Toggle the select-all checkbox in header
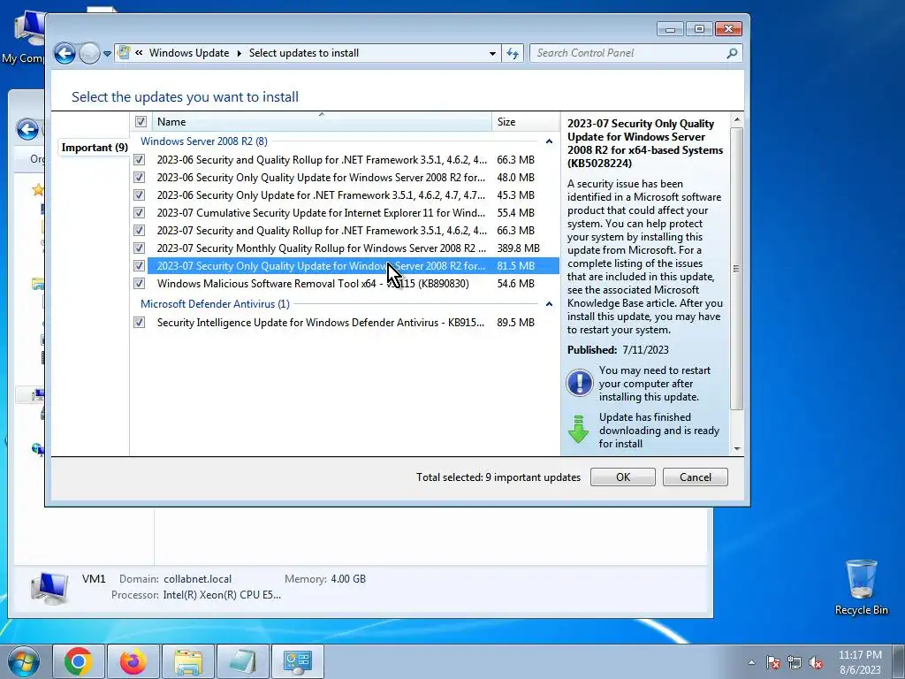The height and width of the screenshot is (679, 905). pyautogui.click(x=141, y=122)
